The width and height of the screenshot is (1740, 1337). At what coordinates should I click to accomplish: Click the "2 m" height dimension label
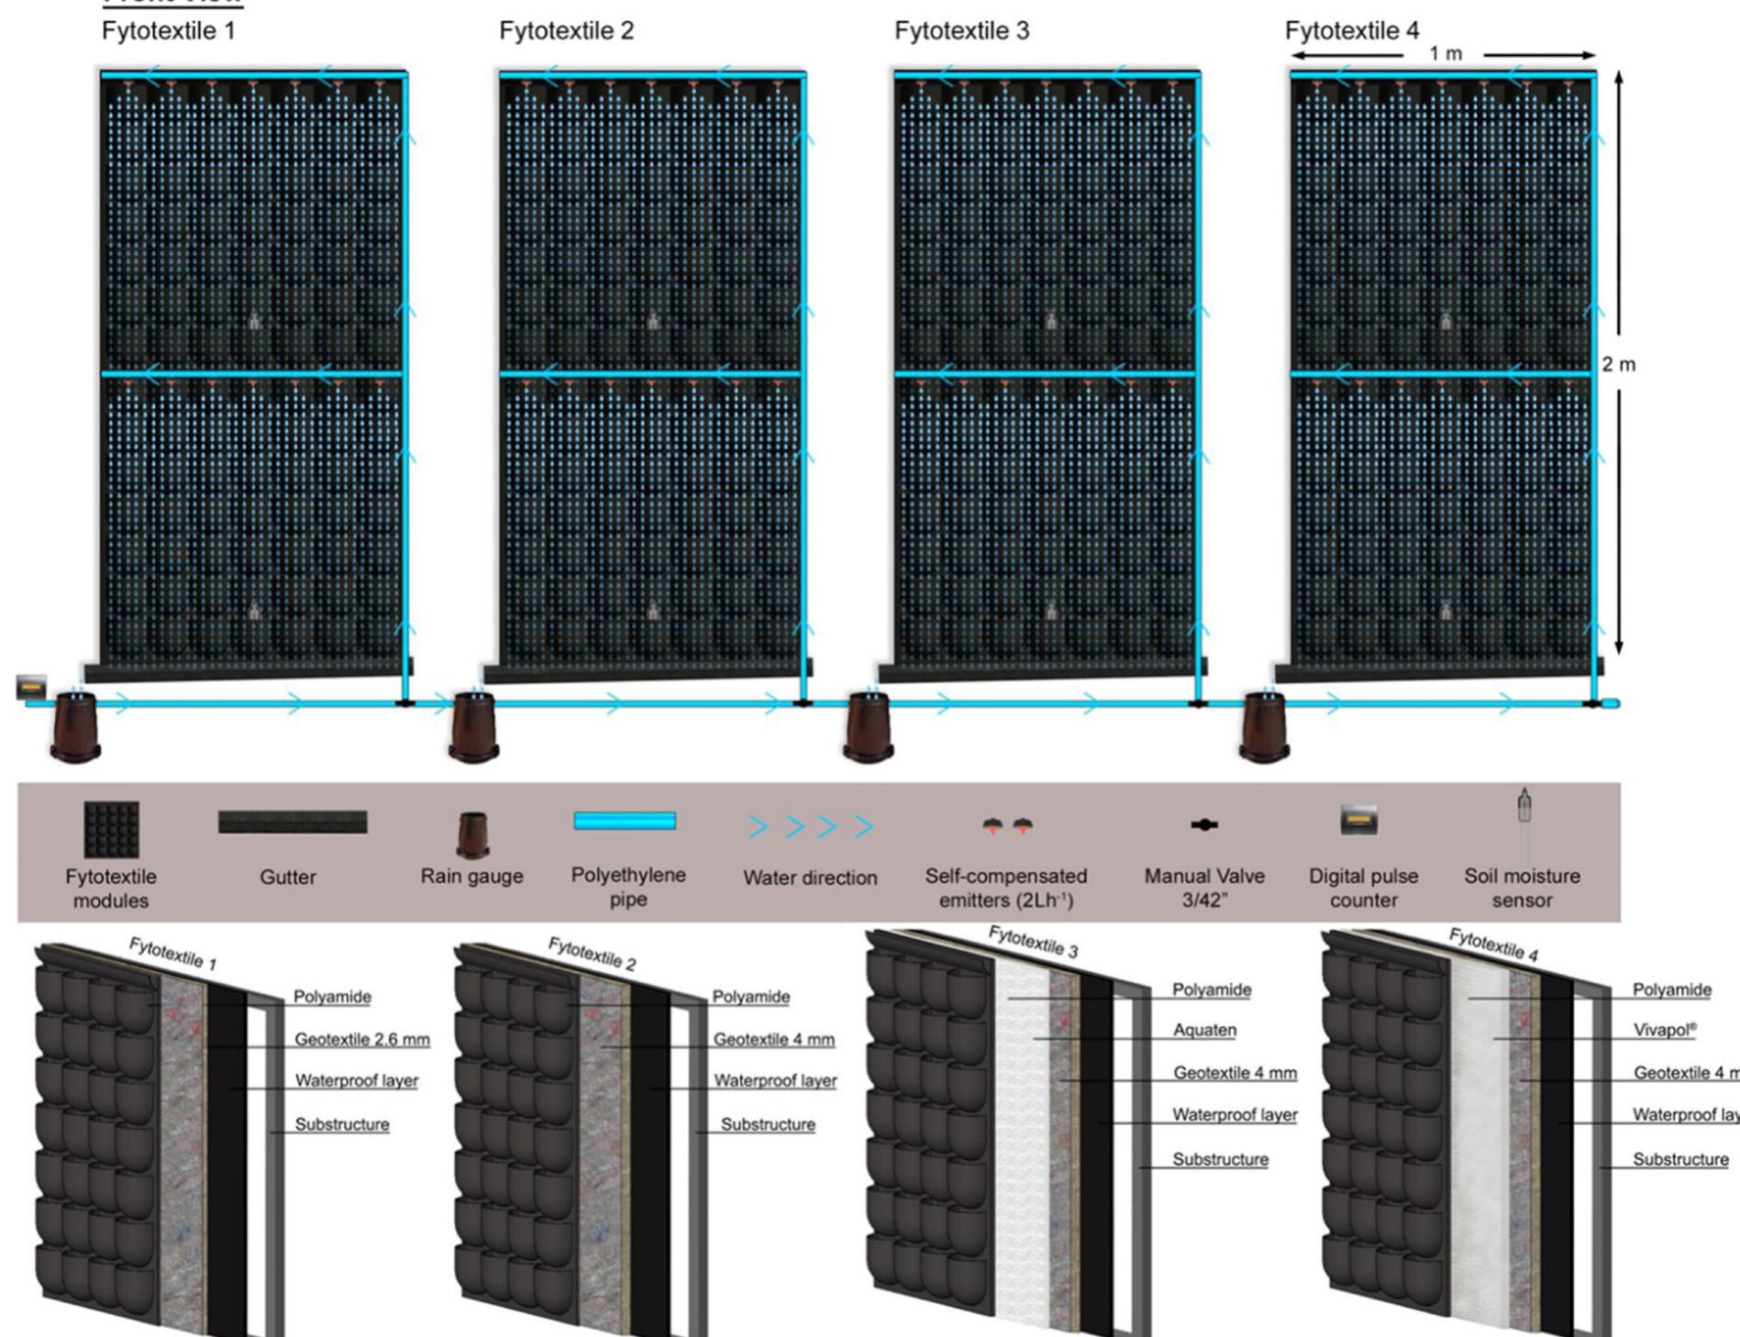tap(1619, 365)
